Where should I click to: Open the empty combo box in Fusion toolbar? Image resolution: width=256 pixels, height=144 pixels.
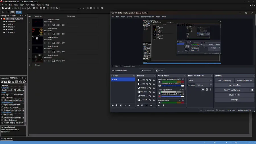69,8
